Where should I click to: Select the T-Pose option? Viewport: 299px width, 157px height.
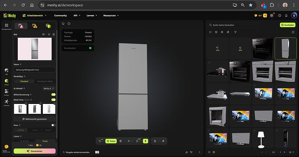35,130
